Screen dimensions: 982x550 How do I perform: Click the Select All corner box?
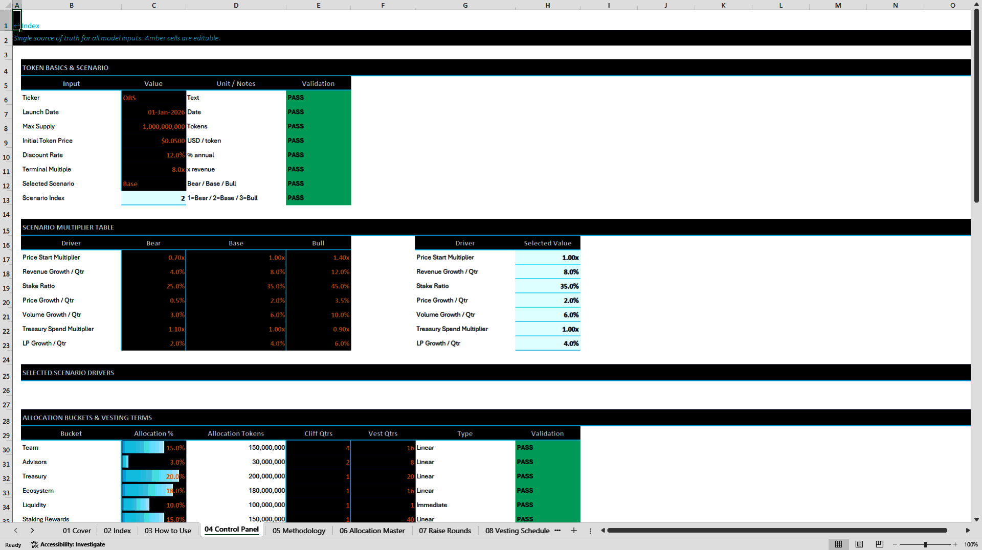[x=6, y=5]
